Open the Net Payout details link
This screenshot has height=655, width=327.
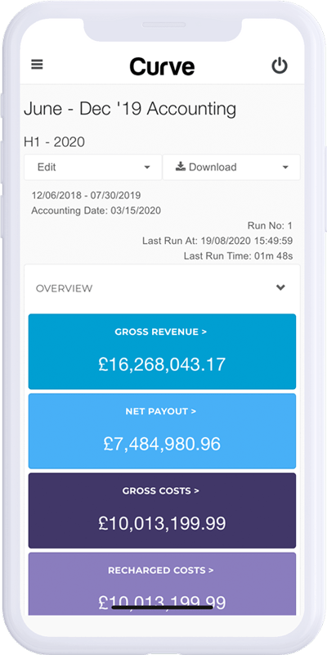pos(160,412)
